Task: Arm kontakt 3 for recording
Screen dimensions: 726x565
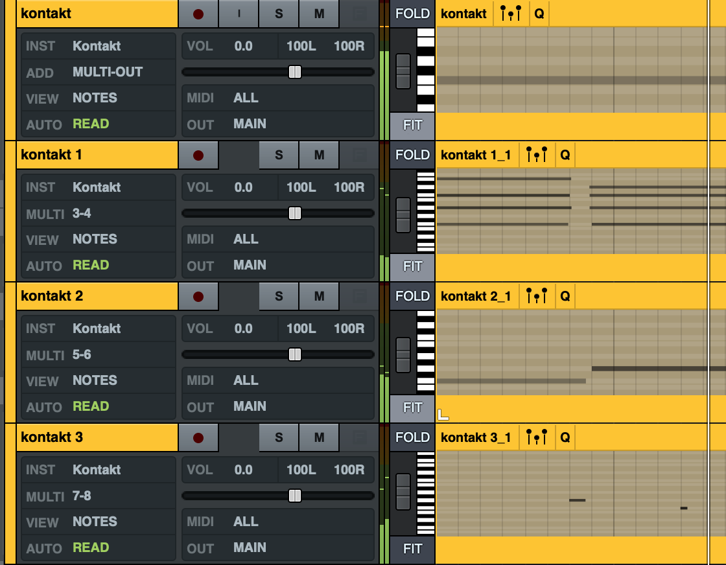Action: click(x=199, y=437)
